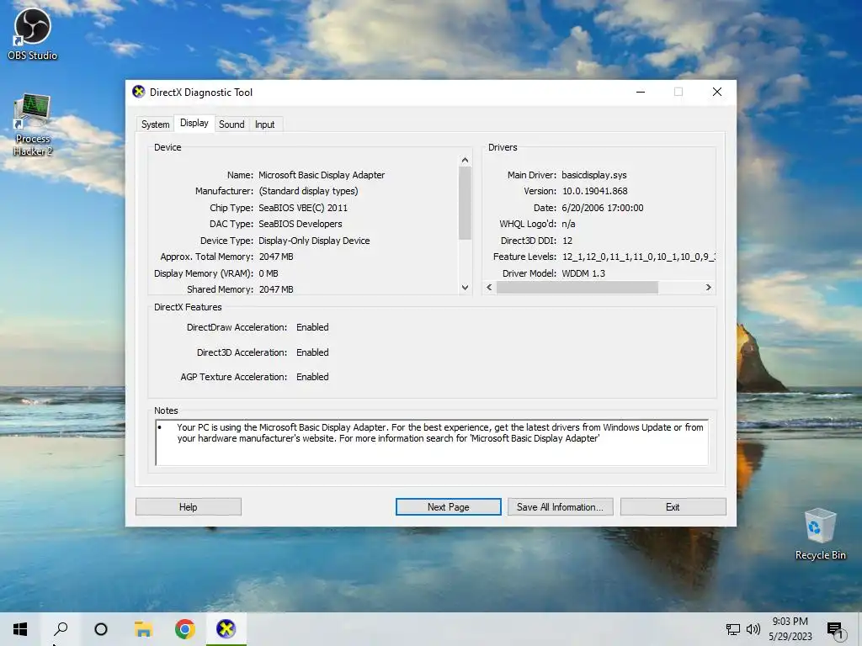Click the Feature Levels value list
This screenshot has height=646, width=862.
pos(638,257)
